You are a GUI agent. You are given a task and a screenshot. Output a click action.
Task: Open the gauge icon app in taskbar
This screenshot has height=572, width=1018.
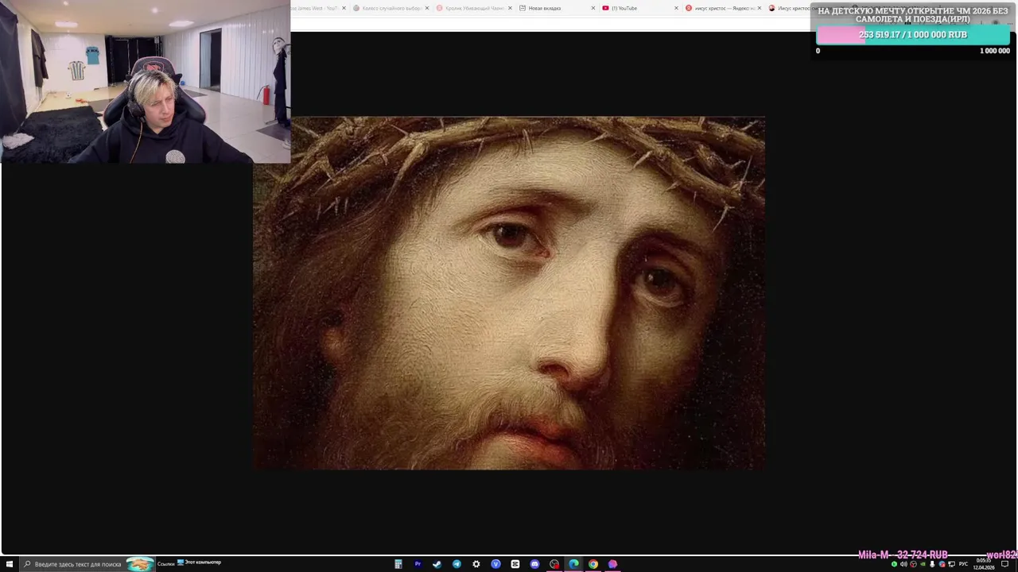tap(554, 564)
